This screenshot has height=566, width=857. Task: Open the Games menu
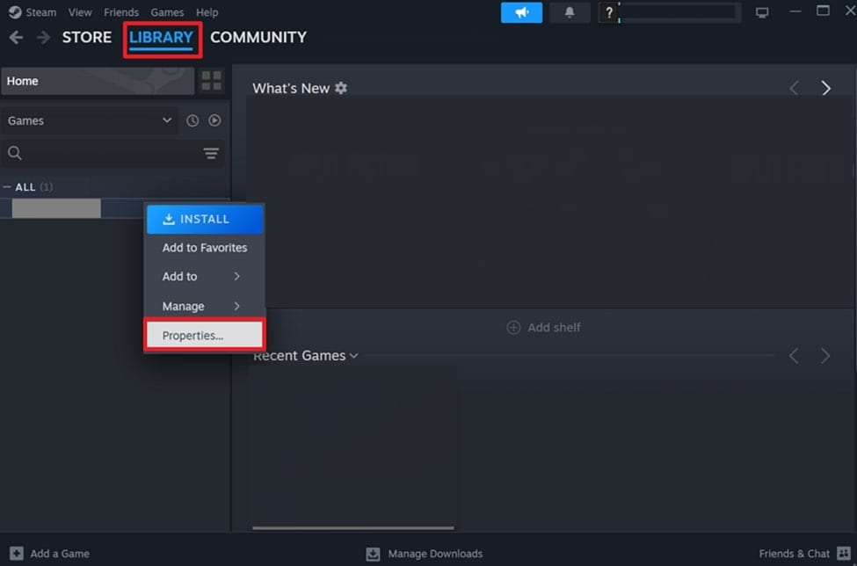coord(167,12)
